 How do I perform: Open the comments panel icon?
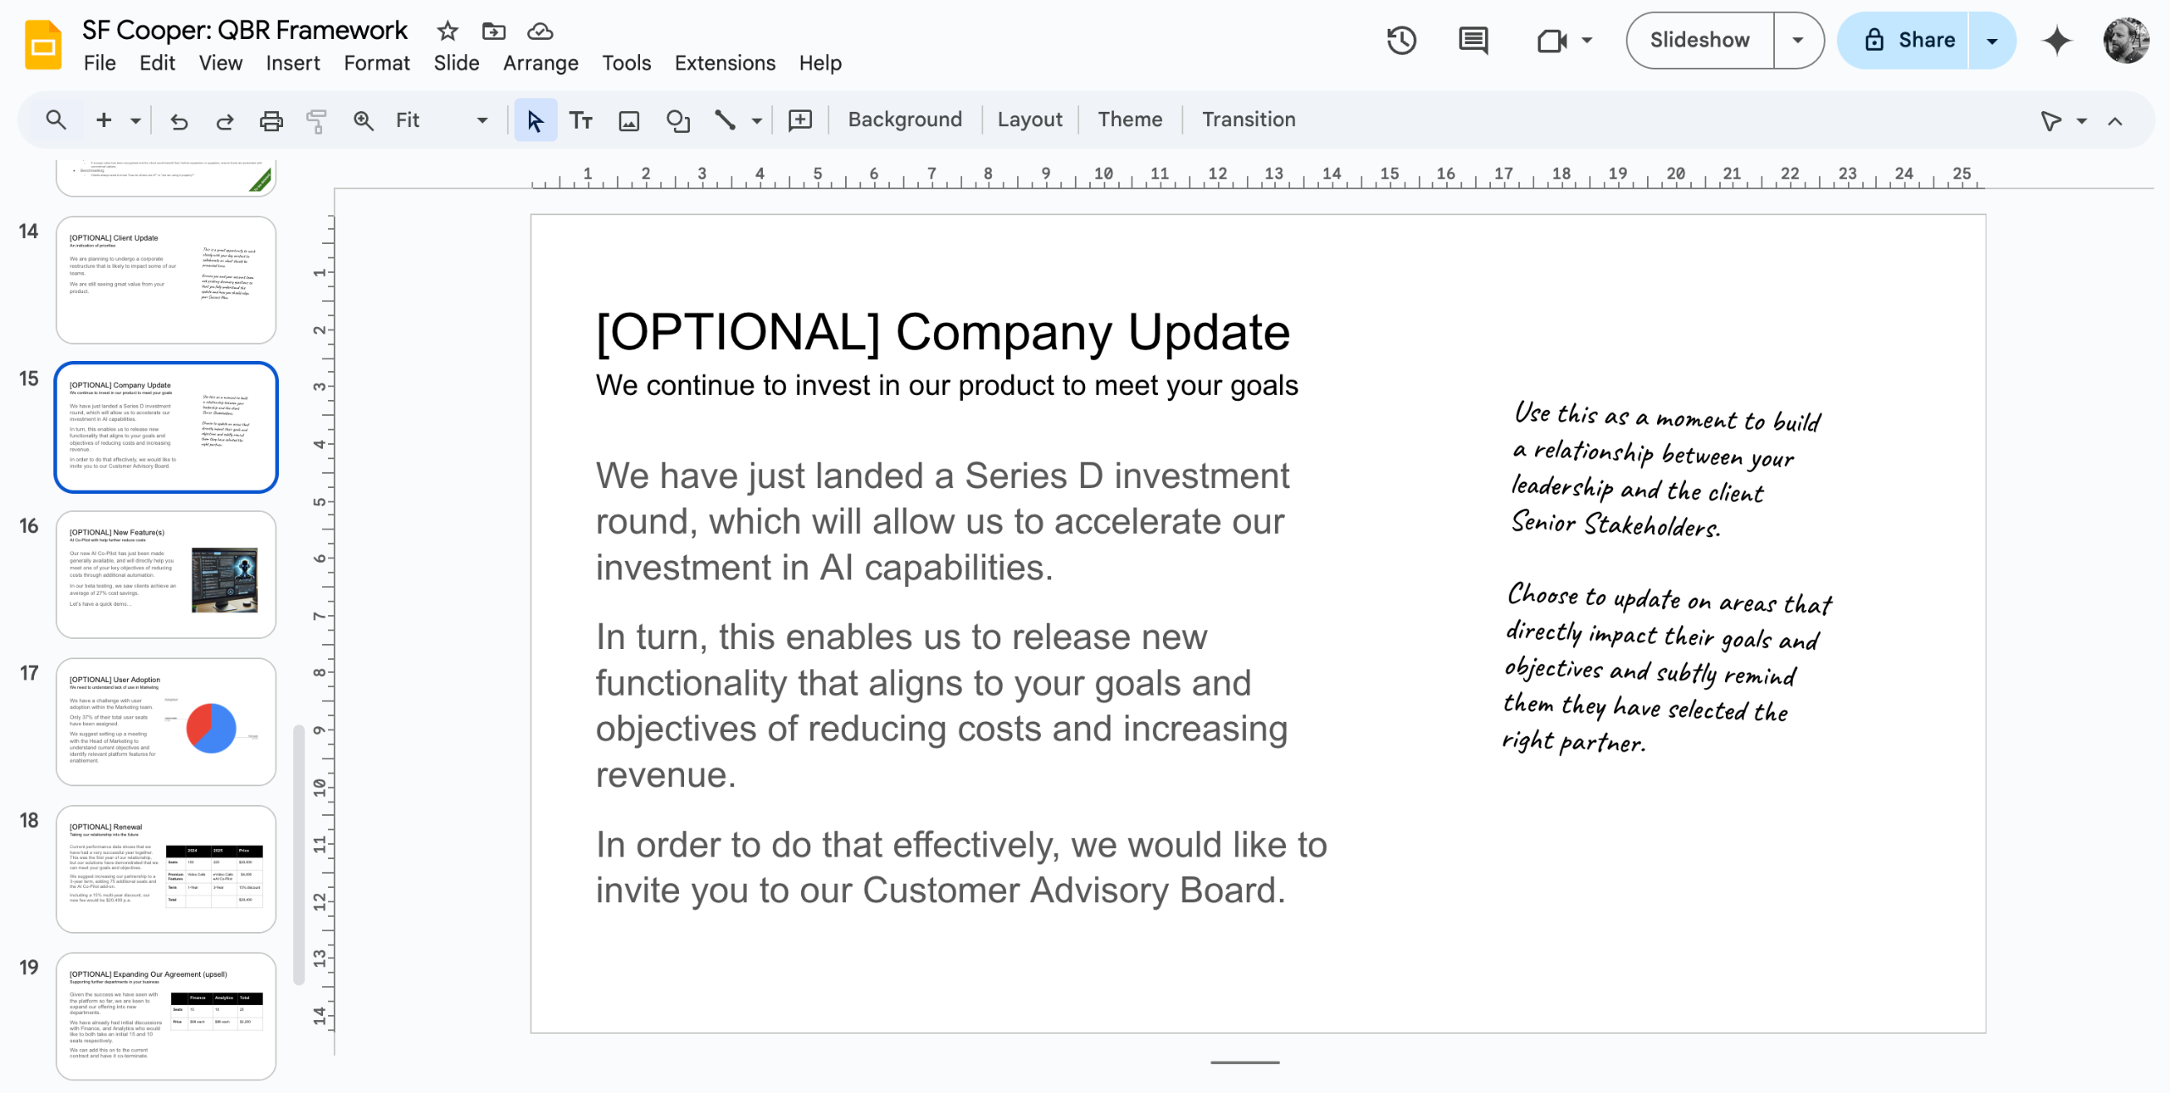click(x=1473, y=40)
